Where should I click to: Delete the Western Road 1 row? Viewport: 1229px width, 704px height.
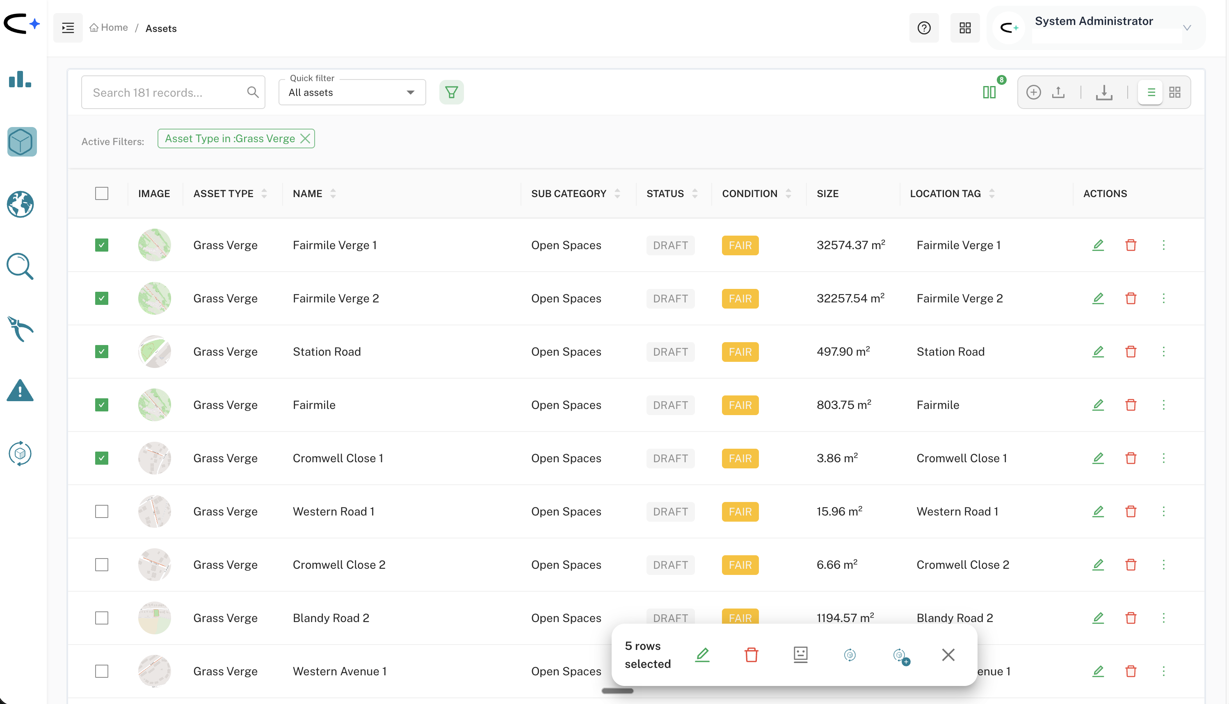pos(1131,511)
